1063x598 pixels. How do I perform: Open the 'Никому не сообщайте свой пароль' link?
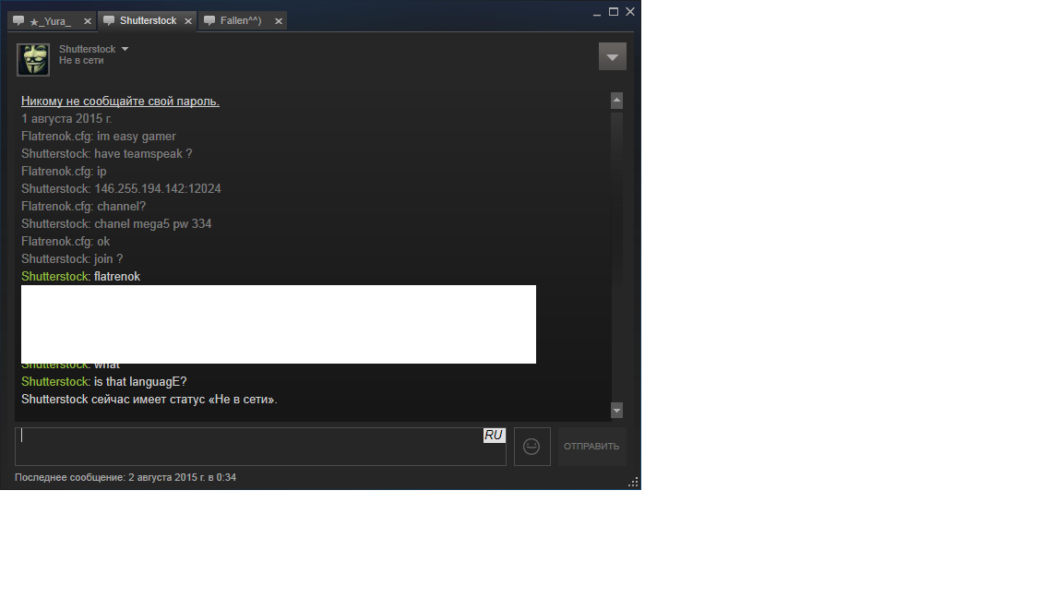pyautogui.click(x=120, y=101)
